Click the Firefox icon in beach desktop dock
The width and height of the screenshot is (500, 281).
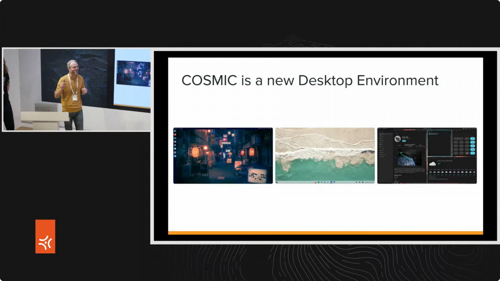point(315,182)
